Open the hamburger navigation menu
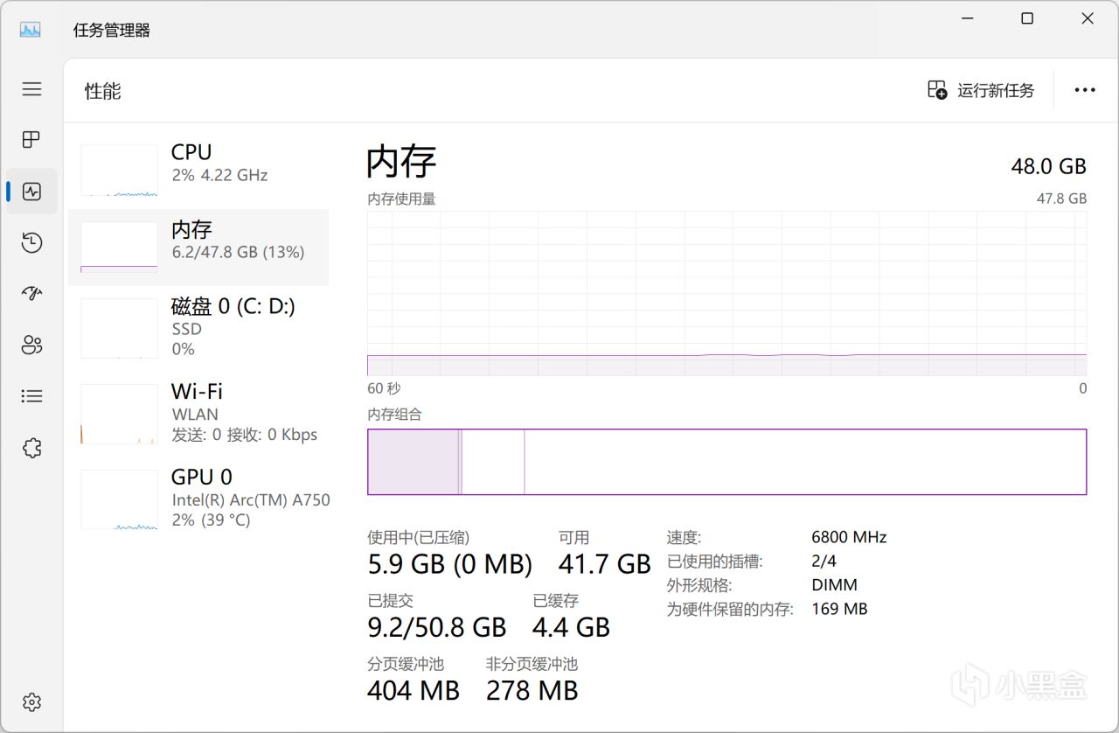Image resolution: width=1119 pixels, height=733 pixels. tap(32, 89)
